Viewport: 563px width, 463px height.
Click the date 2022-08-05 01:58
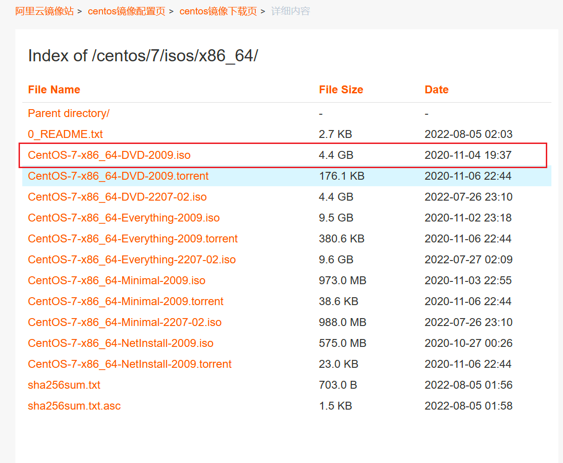469,406
